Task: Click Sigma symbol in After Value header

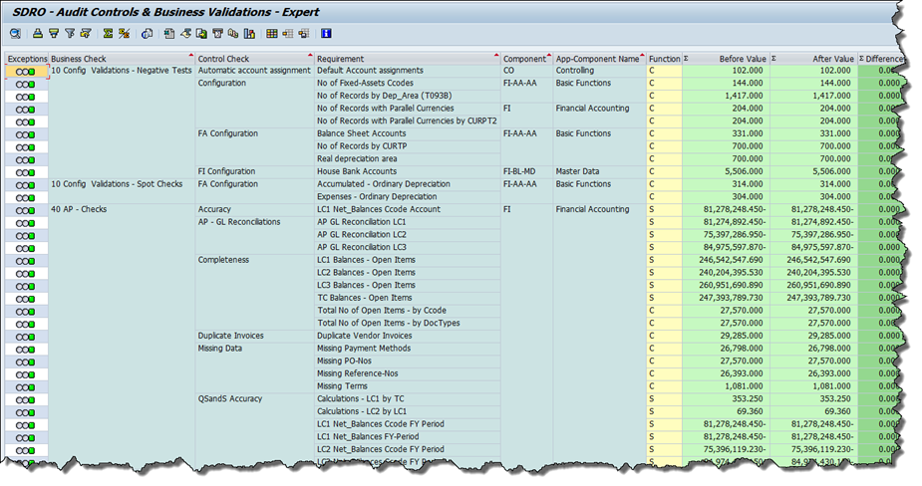Action: click(773, 58)
